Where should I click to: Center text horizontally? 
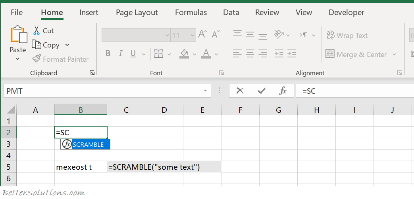250,54
